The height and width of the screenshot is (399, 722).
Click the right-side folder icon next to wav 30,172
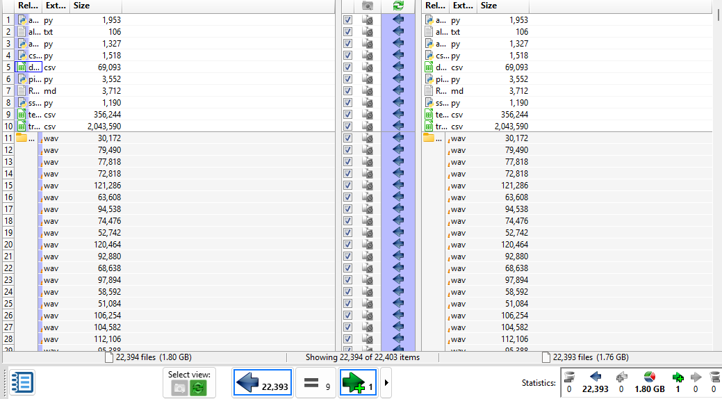point(429,138)
